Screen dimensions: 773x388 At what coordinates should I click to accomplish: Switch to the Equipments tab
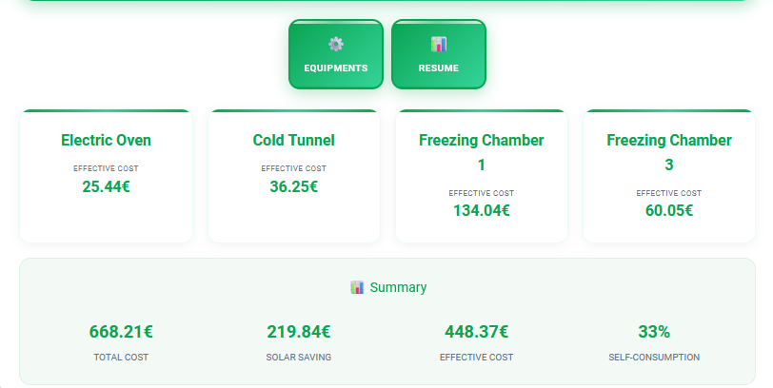pyautogui.click(x=336, y=56)
